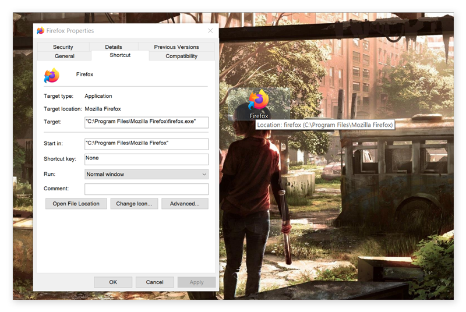Click the large Firefox icon in the Shortcut tab

point(52,75)
